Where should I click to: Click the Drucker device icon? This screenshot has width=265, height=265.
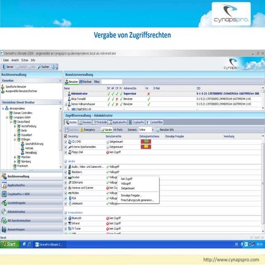[70, 177]
